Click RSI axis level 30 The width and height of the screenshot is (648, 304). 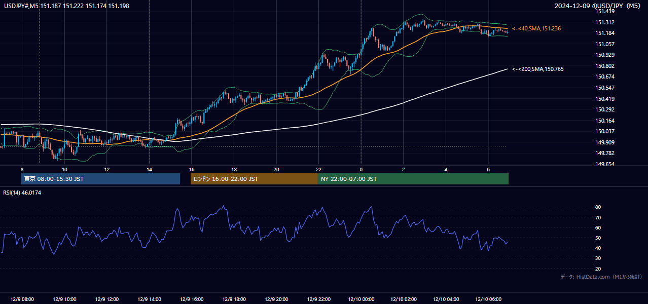(x=598, y=258)
